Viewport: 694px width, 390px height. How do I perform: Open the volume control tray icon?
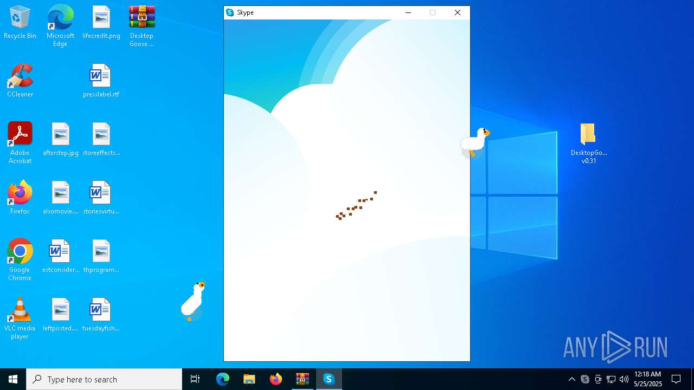pos(624,379)
